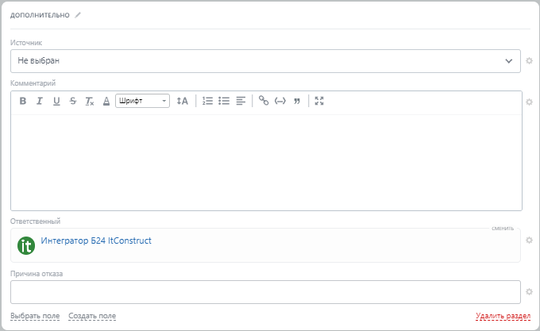This screenshot has height=331, width=540.
Task: Click the green it avatar
Action: pyautogui.click(x=26, y=245)
